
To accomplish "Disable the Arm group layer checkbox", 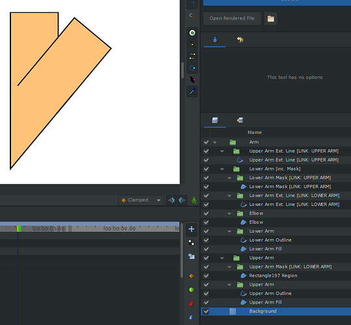I will click(206, 142).
